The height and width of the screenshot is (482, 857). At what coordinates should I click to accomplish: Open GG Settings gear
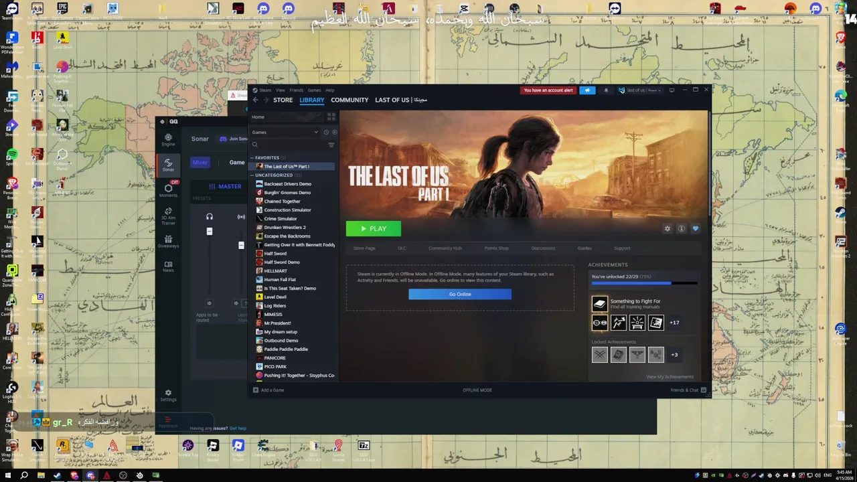click(168, 395)
